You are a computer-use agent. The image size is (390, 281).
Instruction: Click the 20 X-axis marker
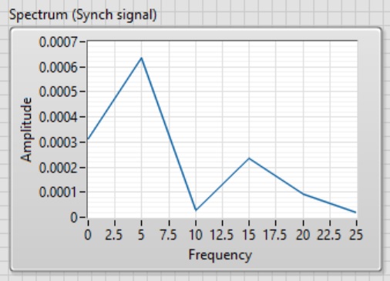click(303, 235)
